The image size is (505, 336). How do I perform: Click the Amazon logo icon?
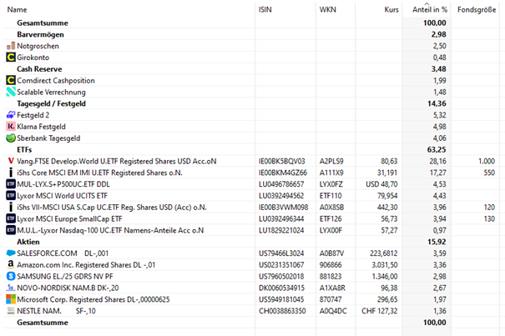tap(11, 265)
